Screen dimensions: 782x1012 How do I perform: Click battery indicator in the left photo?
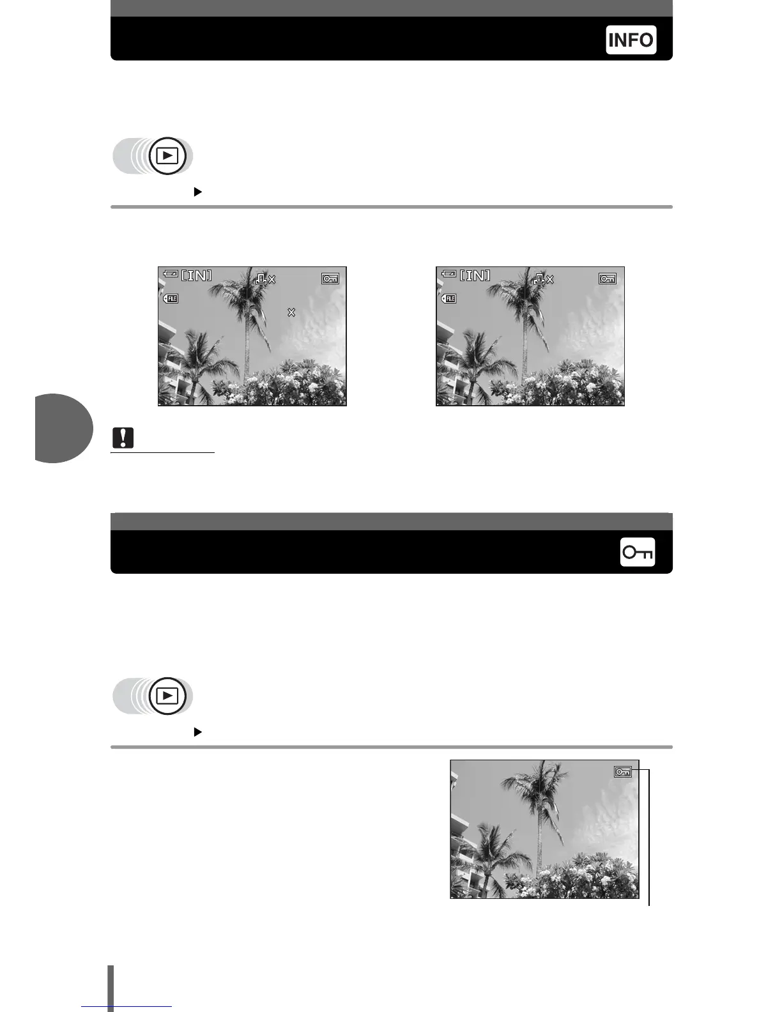point(171,274)
